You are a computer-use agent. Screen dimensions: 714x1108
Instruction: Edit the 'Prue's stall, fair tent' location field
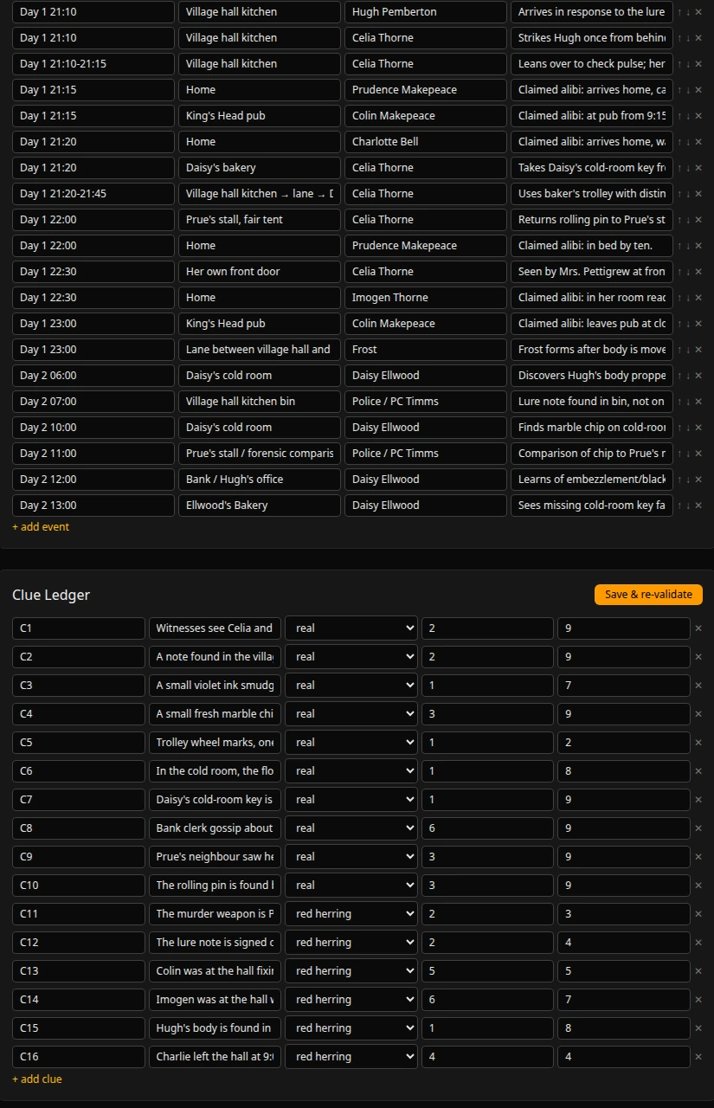pos(260,220)
